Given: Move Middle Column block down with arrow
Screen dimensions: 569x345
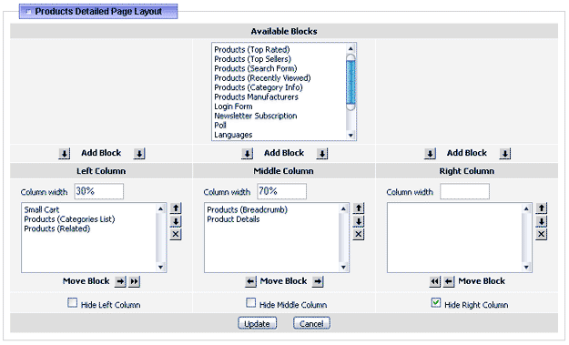Looking at the screenshot, I should pos(359,221).
